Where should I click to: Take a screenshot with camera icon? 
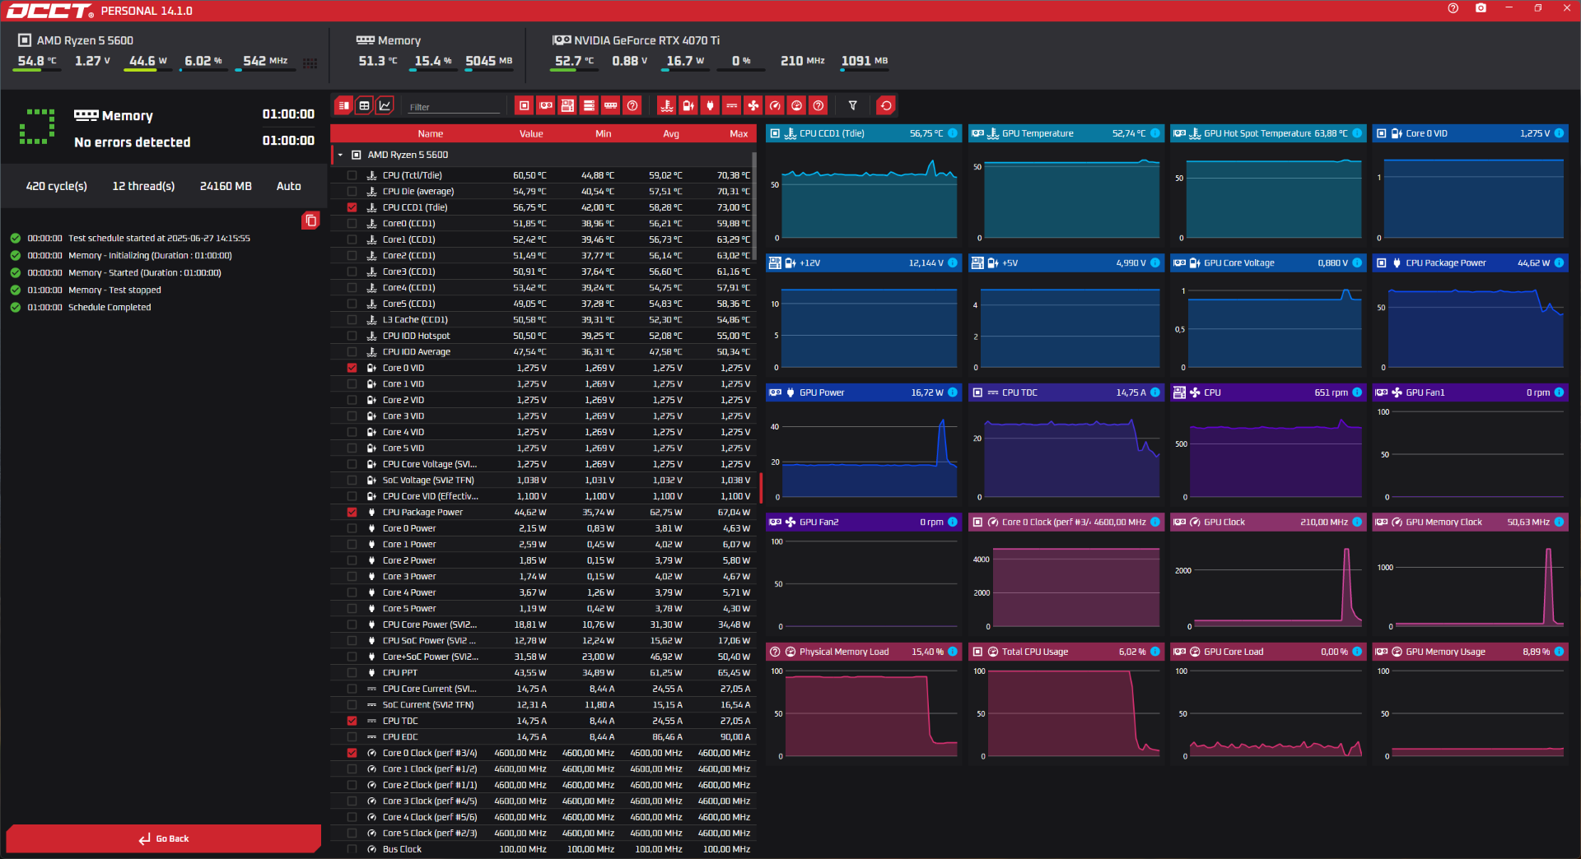click(x=1481, y=8)
